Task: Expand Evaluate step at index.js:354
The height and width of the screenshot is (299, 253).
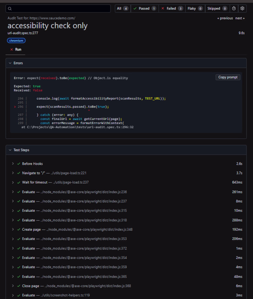Action: coord(13,257)
